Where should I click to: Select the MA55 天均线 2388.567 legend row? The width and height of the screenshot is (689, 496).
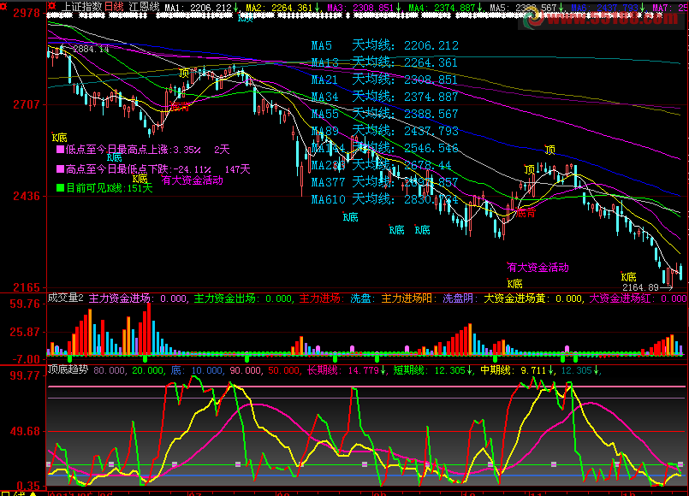385,114
